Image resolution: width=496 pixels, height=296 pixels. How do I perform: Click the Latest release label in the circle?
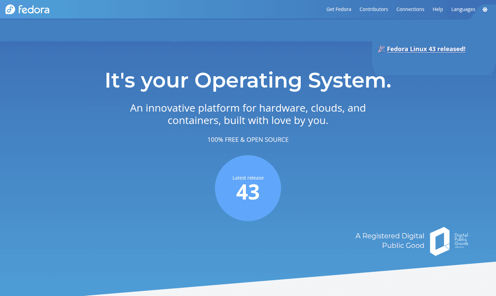click(x=248, y=178)
